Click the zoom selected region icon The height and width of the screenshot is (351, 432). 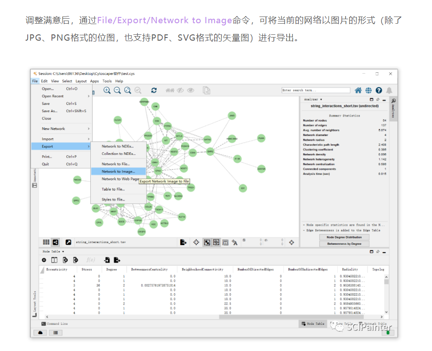click(138, 90)
